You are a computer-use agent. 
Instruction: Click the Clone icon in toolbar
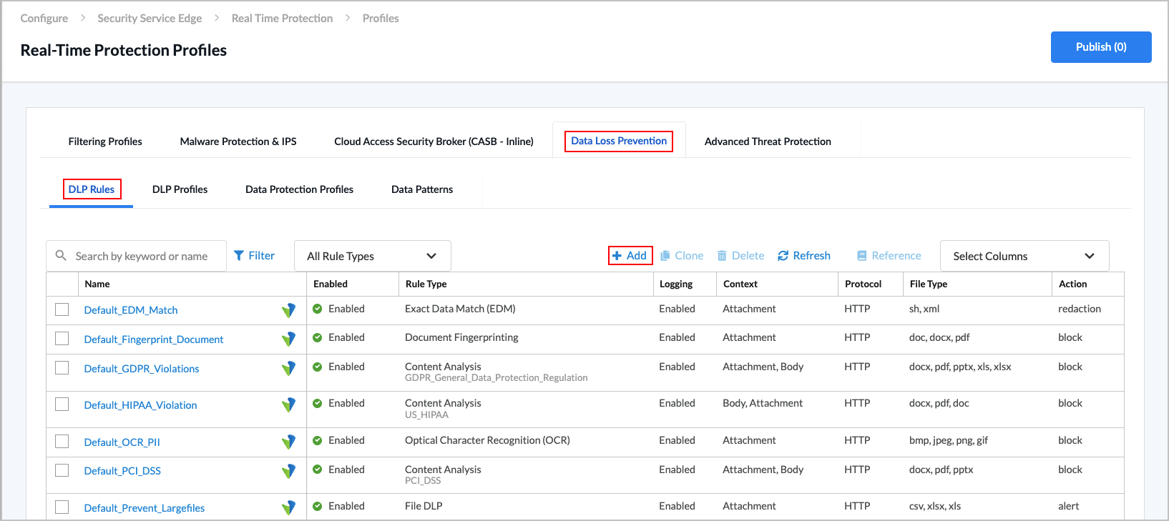point(665,256)
